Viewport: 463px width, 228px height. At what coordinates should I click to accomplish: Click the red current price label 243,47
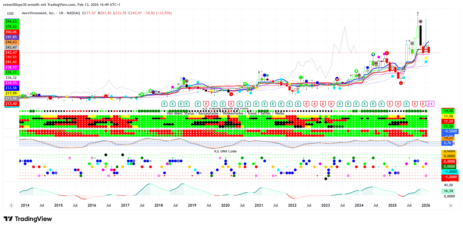pyautogui.click(x=11, y=53)
